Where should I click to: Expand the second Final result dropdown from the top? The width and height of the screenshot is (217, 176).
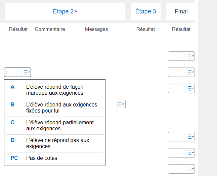coord(190,72)
